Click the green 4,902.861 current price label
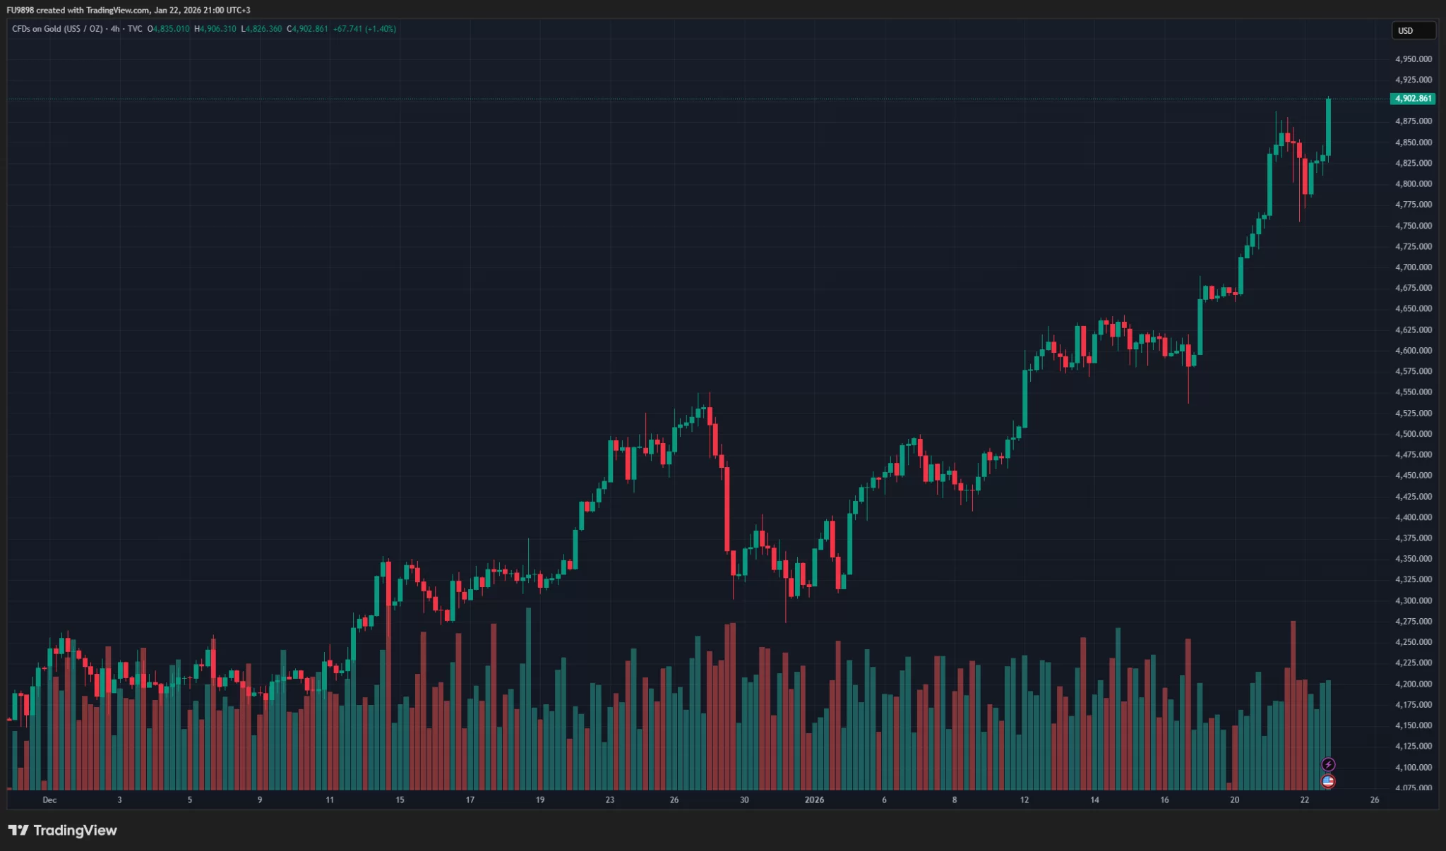The height and width of the screenshot is (851, 1446). pyautogui.click(x=1412, y=99)
